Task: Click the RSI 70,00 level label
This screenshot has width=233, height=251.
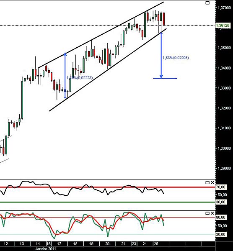Action: coord(221,187)
